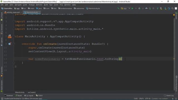Viewport: 178px width, 100px height.
Task: Click MainActivity in the editor breadcrumb
Action: point(20,92)
